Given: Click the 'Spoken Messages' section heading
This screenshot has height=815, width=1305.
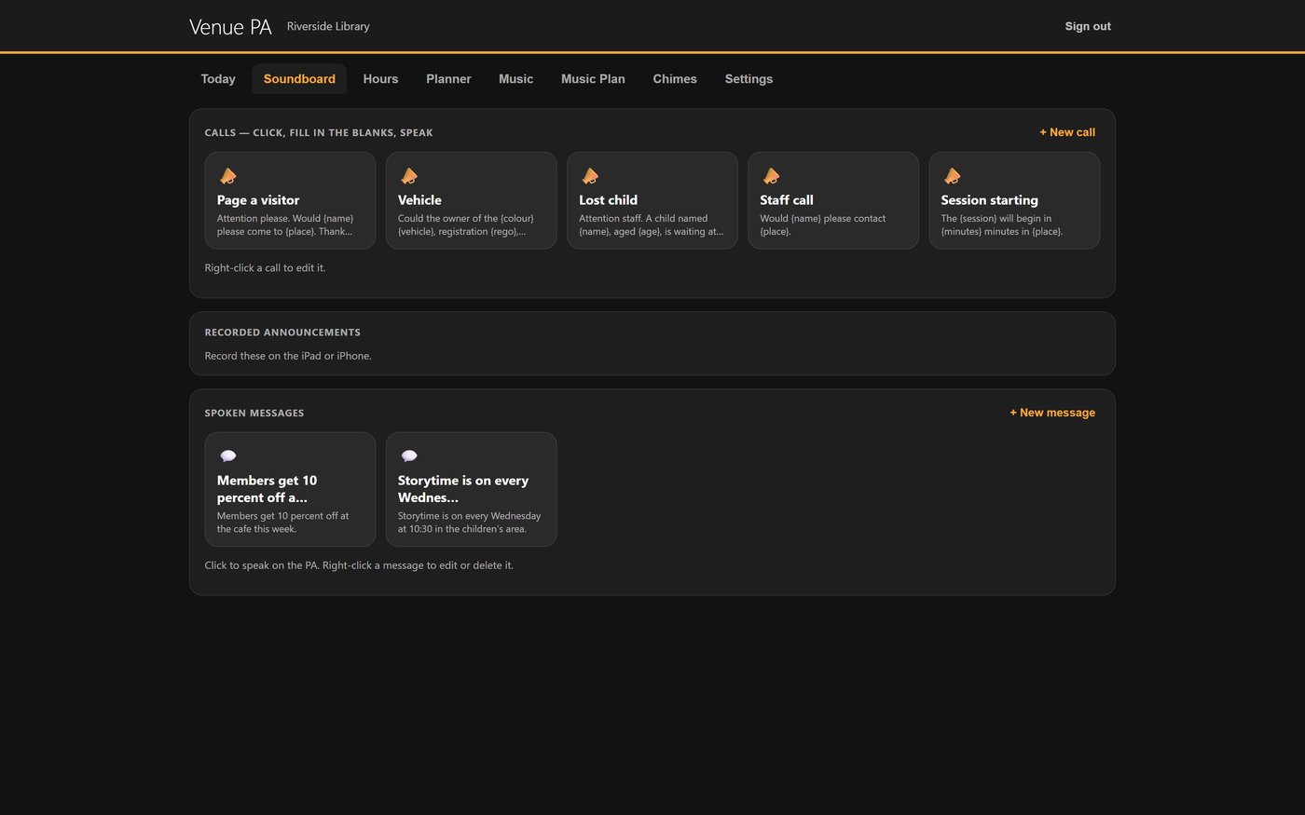Looking at the screenshot, I should tap(254, 413).
